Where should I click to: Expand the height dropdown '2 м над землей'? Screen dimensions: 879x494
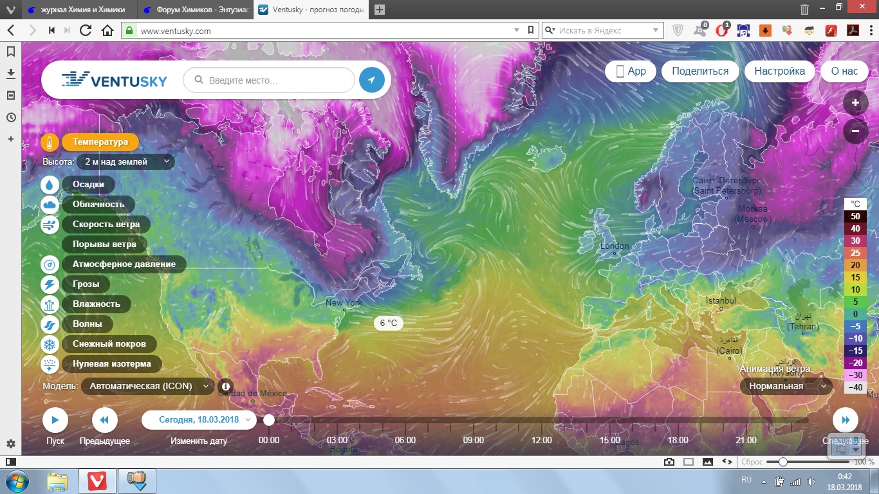coord(125,162)
